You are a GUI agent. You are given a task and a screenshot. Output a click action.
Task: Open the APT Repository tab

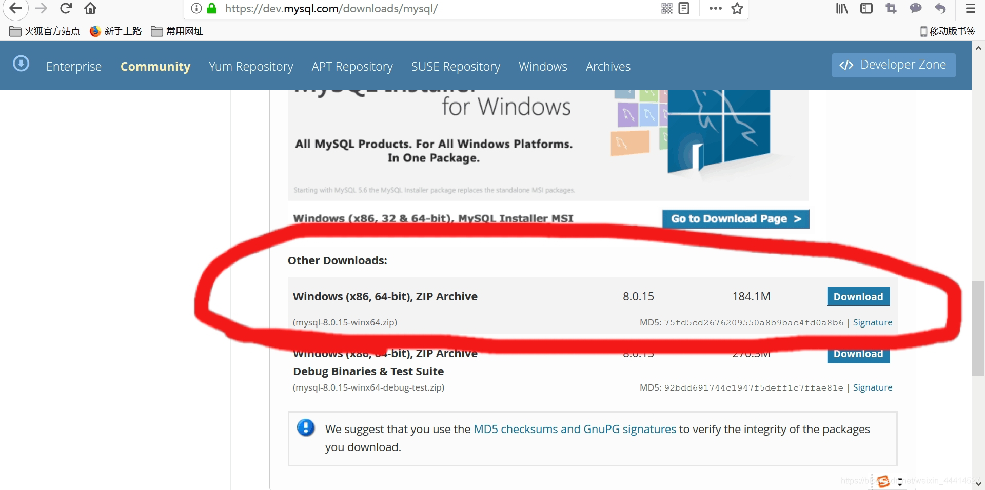pyautogui.click(x=352, y=67)
